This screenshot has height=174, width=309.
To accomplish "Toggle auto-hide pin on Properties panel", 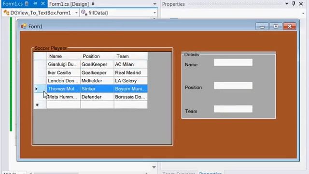I will click(x=294, y=4).
